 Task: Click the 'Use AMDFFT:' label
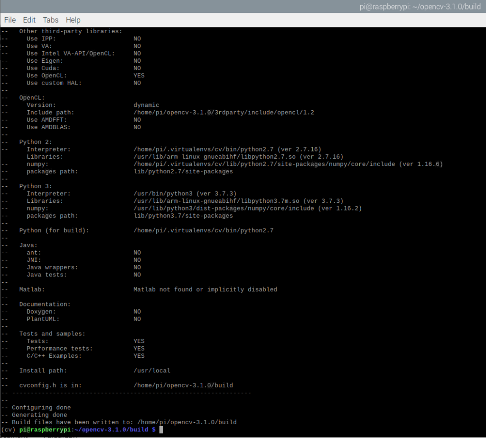pos(47,120)
